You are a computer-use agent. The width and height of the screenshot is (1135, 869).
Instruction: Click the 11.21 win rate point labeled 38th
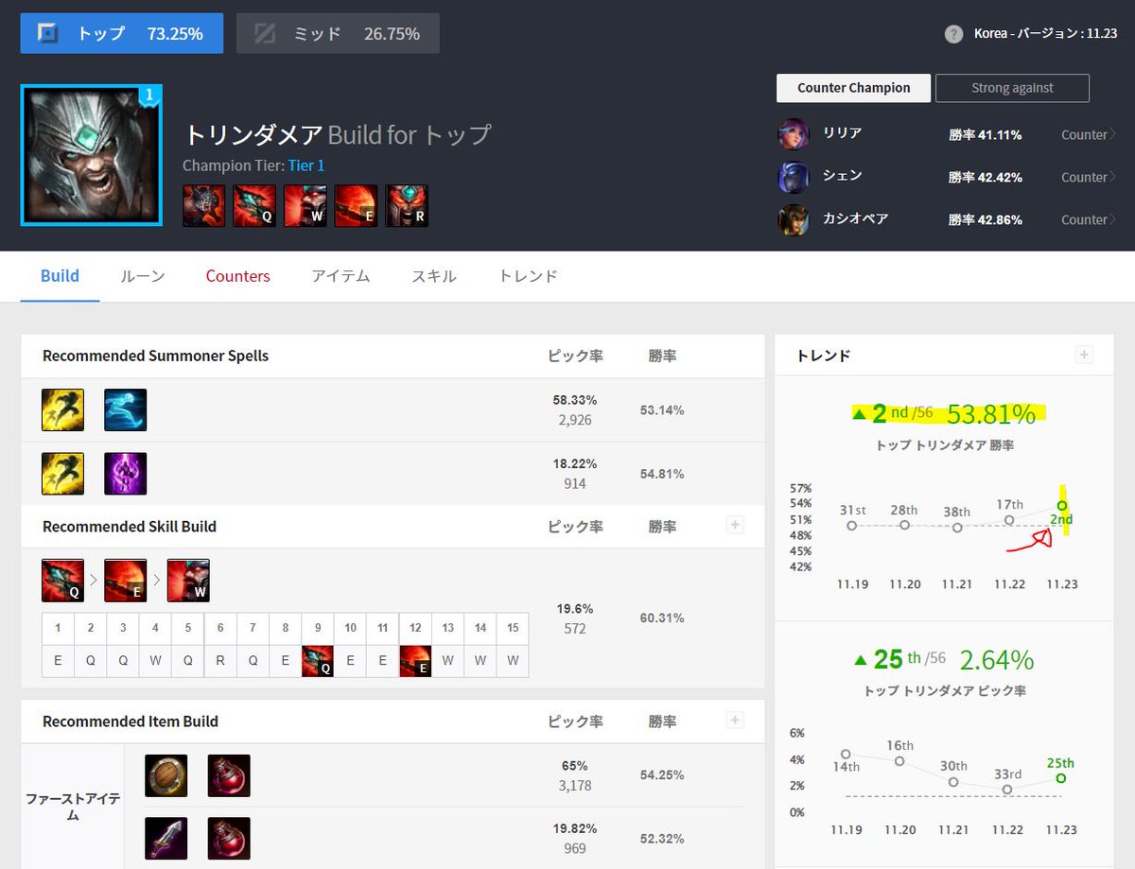957,527
